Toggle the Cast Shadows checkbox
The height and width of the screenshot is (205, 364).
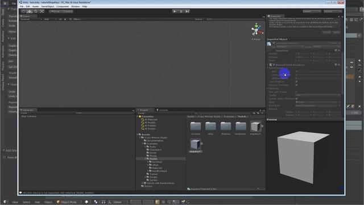click(x=296, y=81)
